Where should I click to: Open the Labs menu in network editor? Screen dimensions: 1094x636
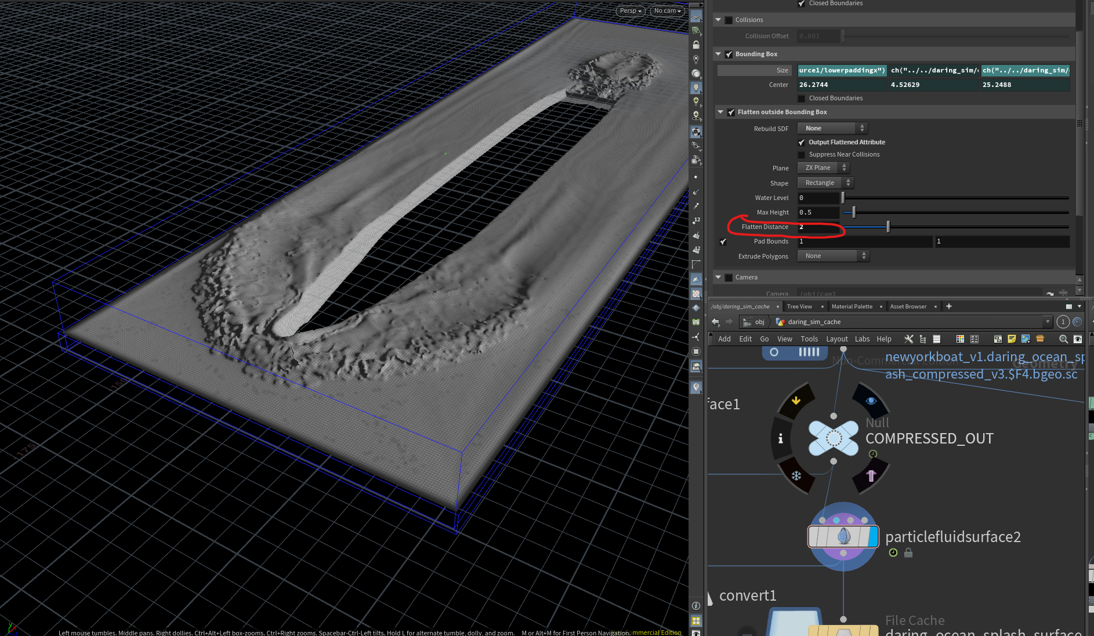(x=863, y=339)
